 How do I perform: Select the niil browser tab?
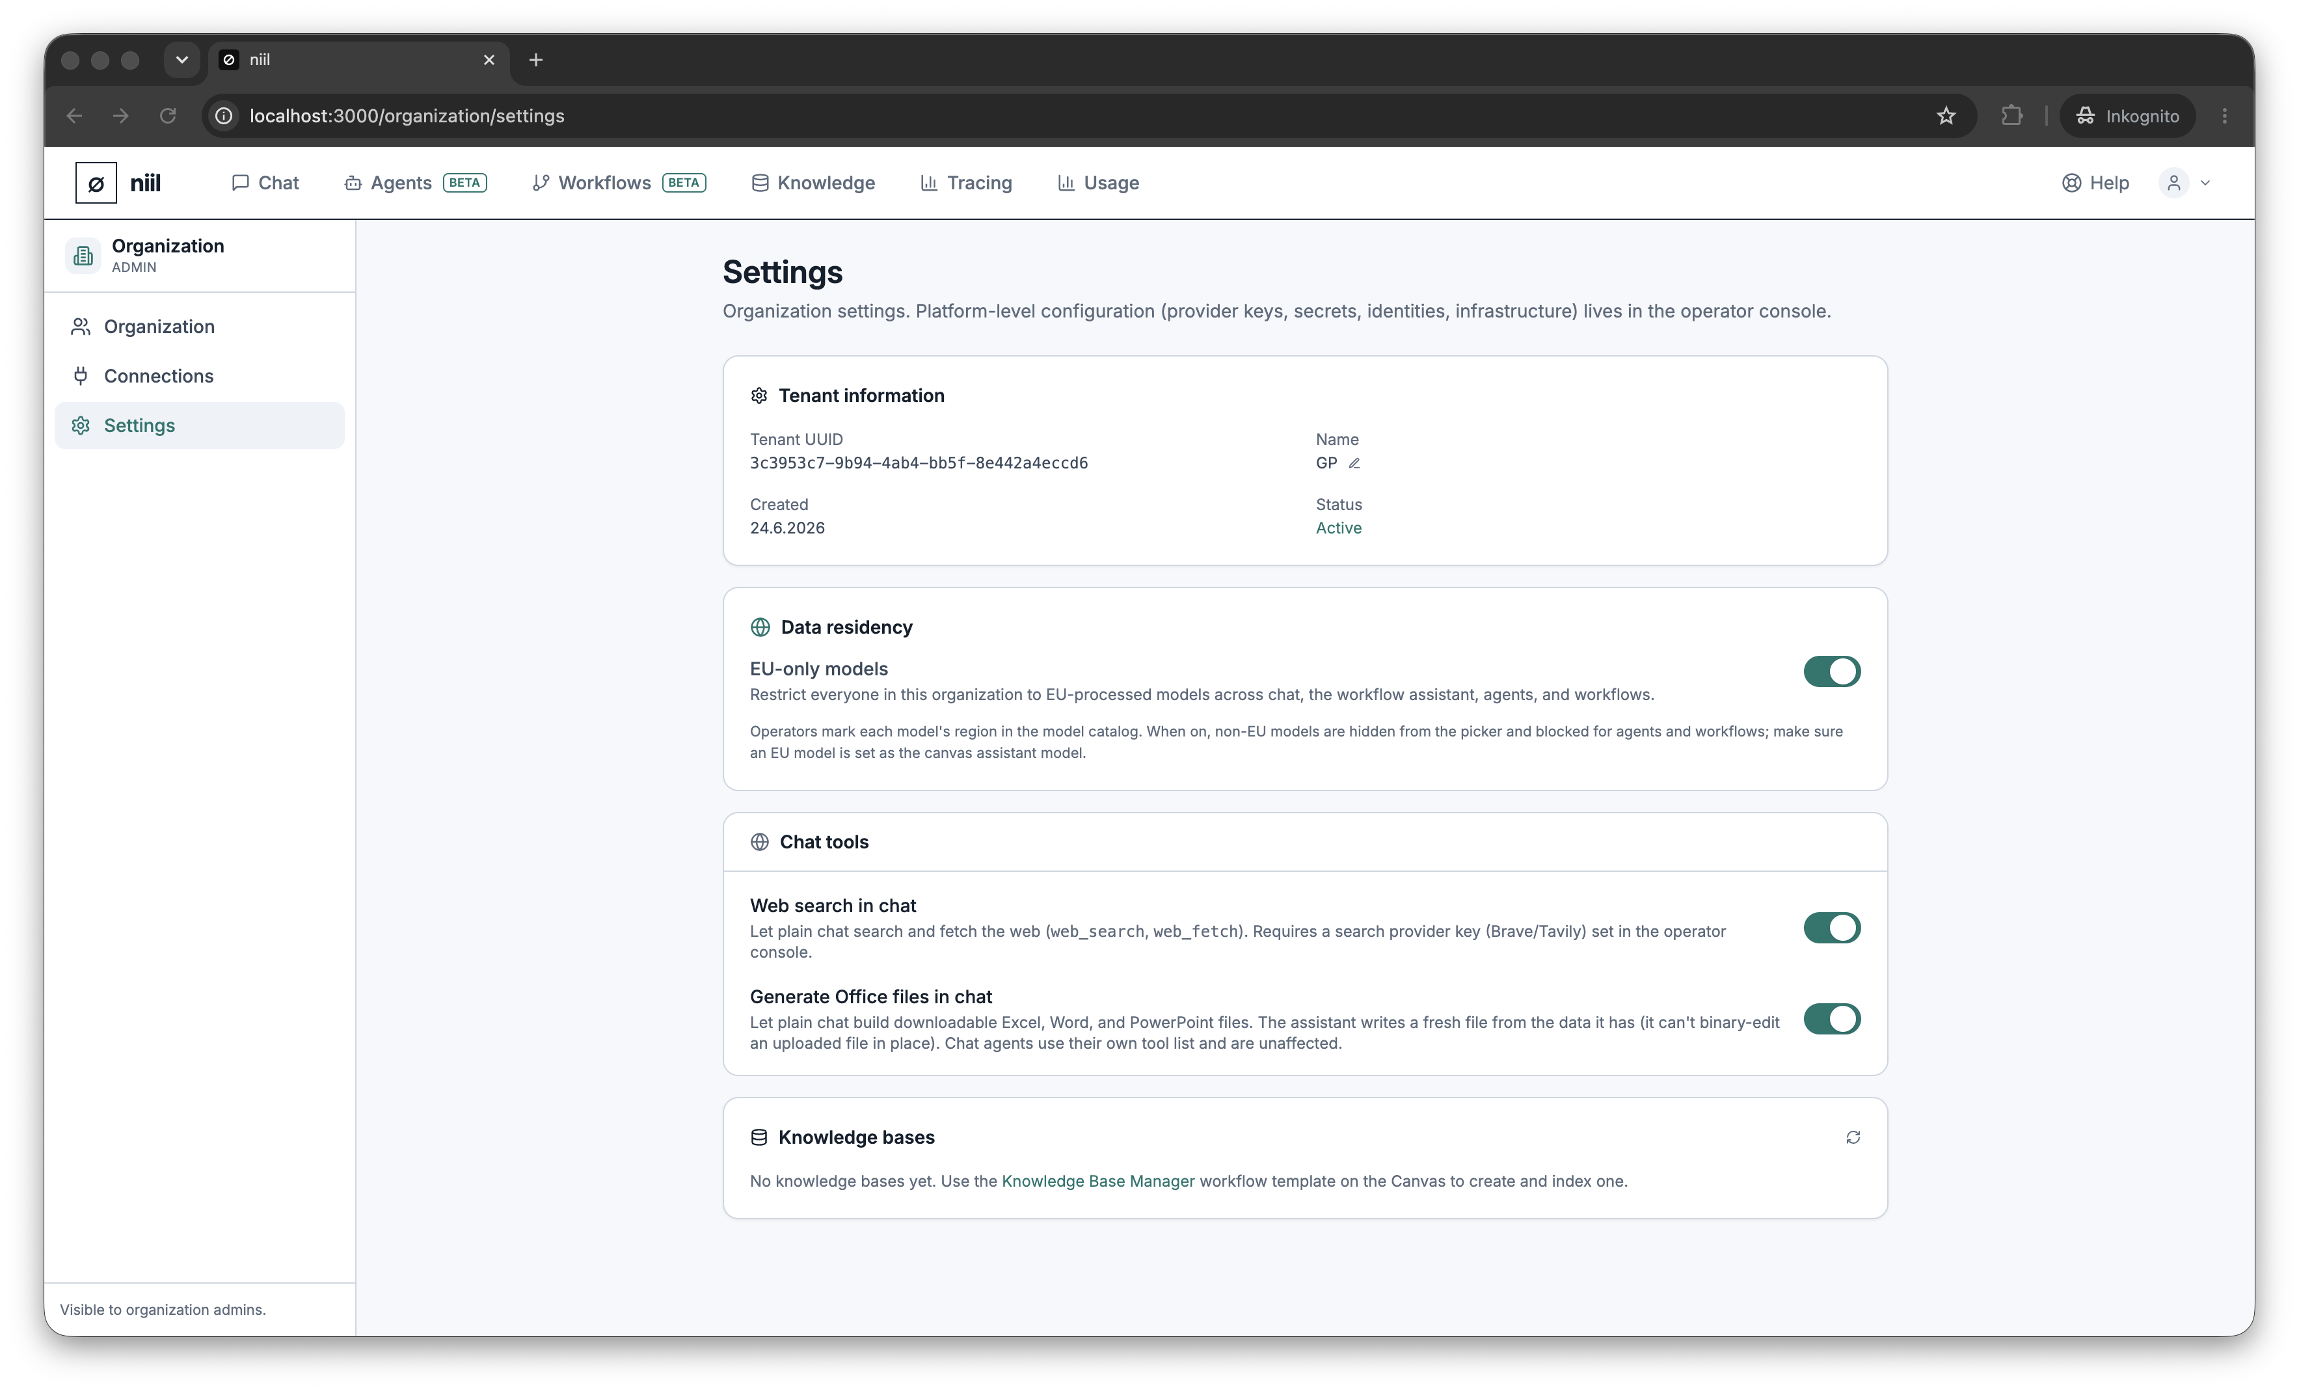(359, 60)
